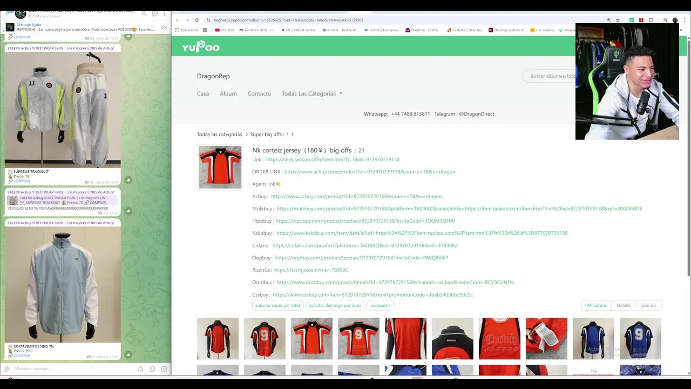The image size is (691, 389).
Task: Open the Live Tracking bookmark
Action: [x=543, y=30]
